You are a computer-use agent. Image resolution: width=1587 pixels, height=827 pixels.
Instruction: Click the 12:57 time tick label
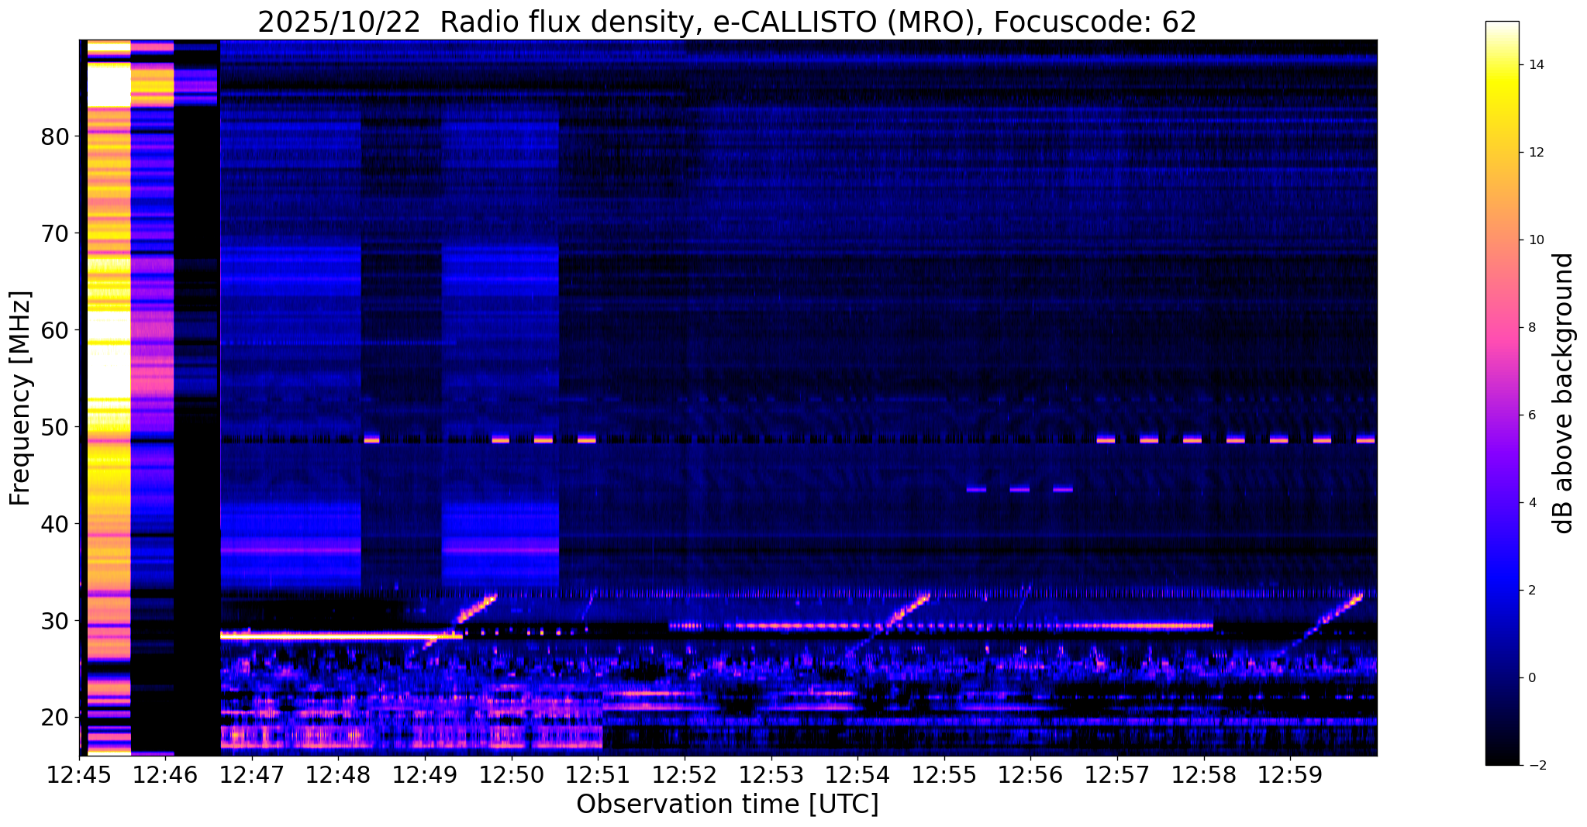[x=1116, y=774]
